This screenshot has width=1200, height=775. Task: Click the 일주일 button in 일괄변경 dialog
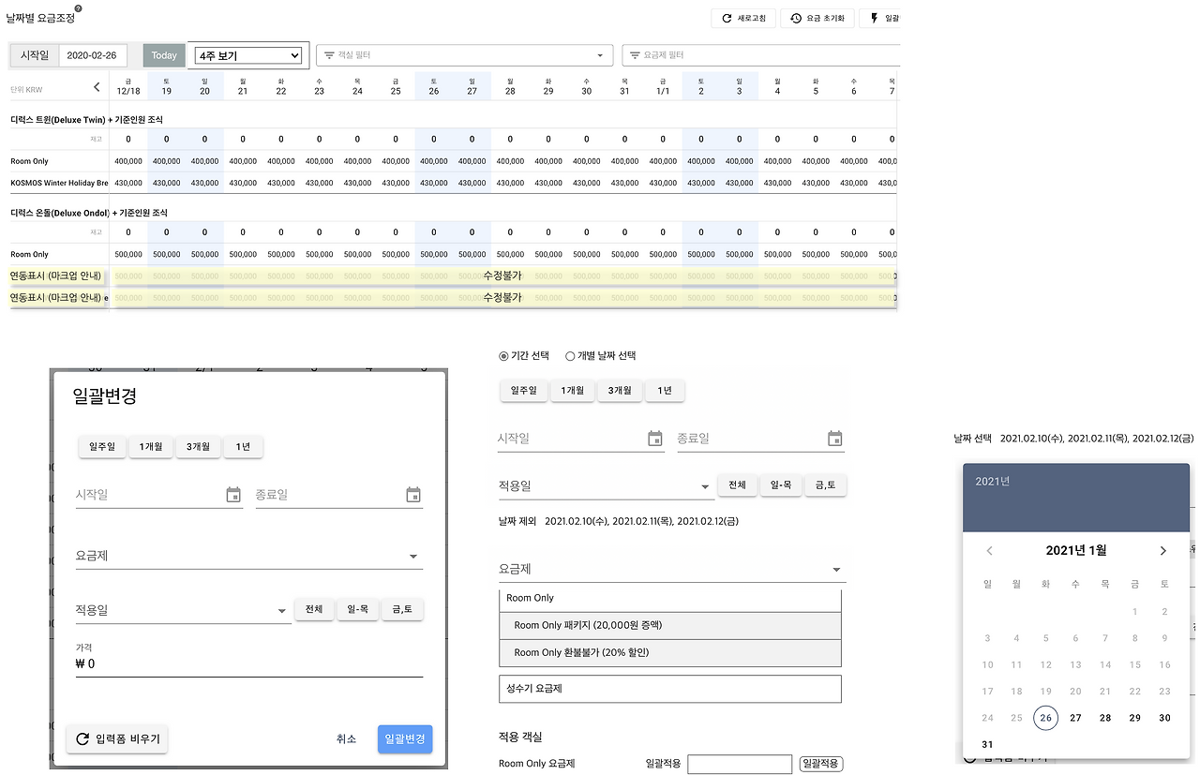101,447
